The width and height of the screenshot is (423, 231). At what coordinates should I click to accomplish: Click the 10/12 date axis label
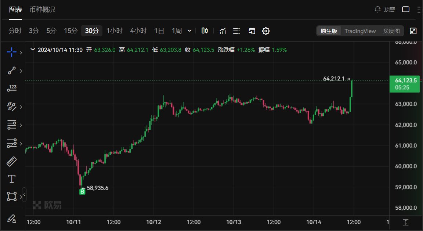[x=153, y=222]
